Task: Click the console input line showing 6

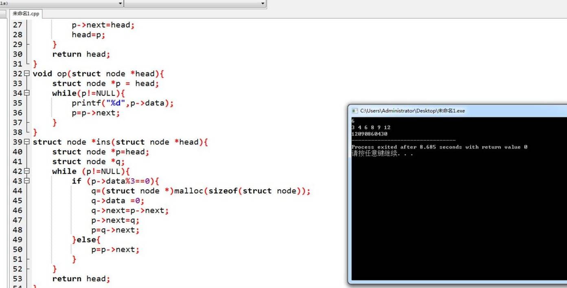Action: [x=353, y=121]
